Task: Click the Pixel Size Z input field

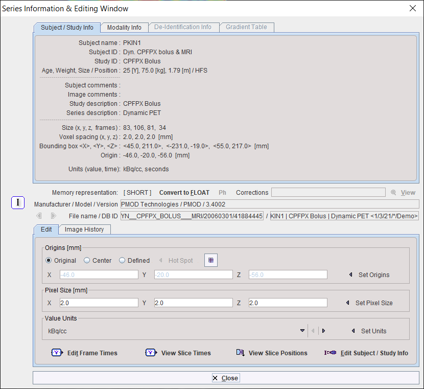Action: (288, 303)
